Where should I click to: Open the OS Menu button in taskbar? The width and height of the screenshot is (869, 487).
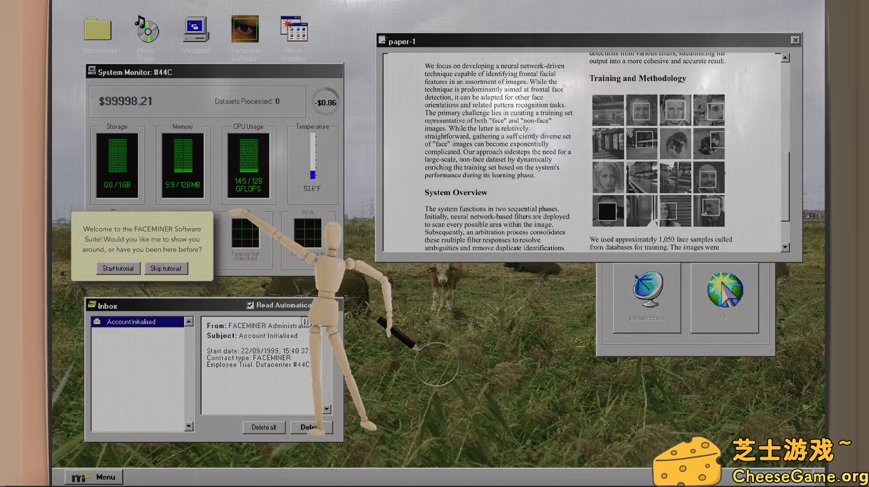click(x=94, y=477)
